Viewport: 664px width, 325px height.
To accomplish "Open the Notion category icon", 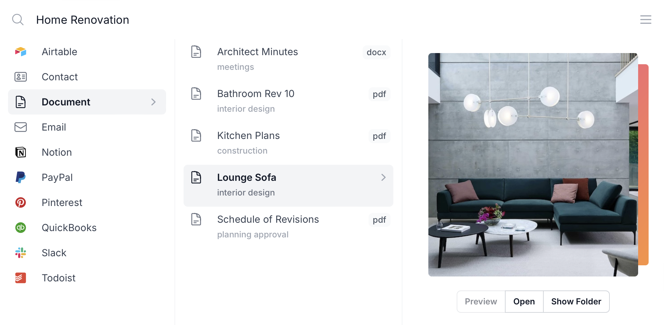I will click(x=21, y=152).
